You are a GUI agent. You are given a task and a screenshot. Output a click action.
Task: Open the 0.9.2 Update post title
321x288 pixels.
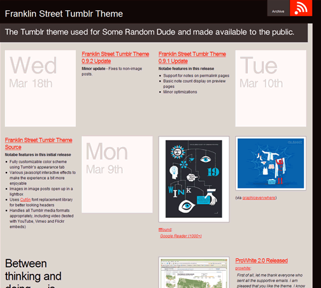(115, 57)
